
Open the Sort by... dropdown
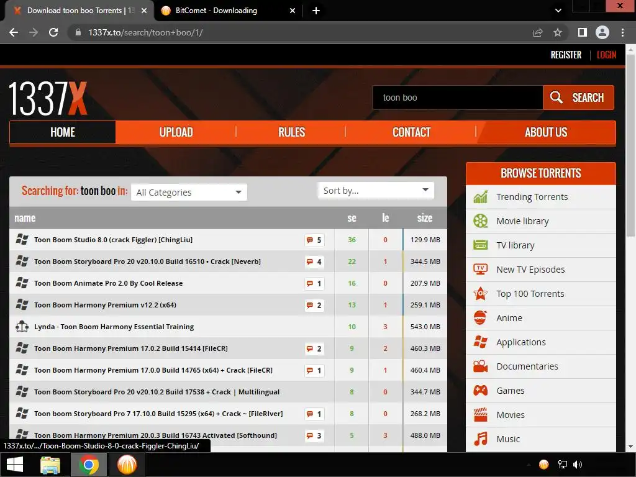pos(376,190)
